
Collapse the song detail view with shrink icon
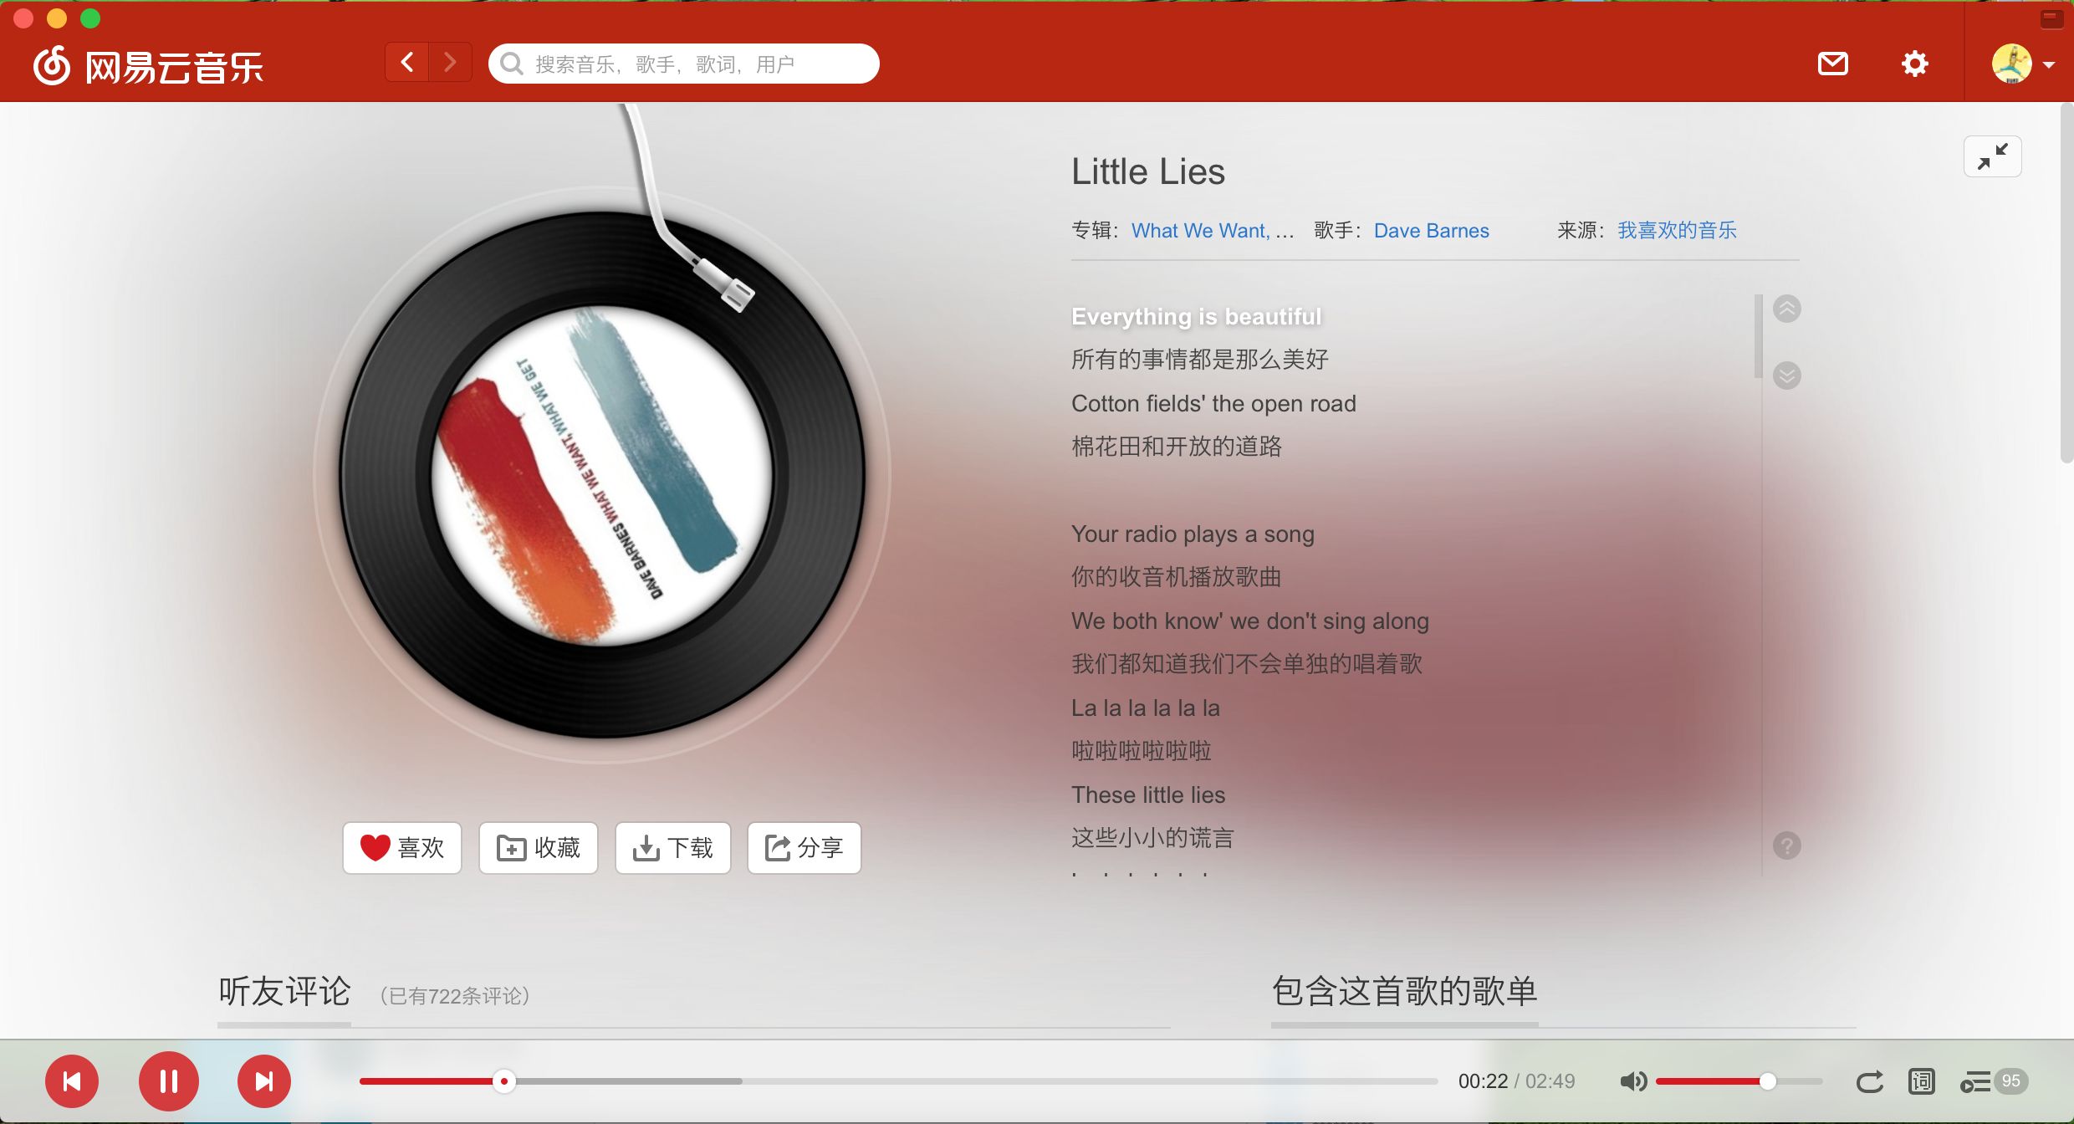tap(1992, 156)
